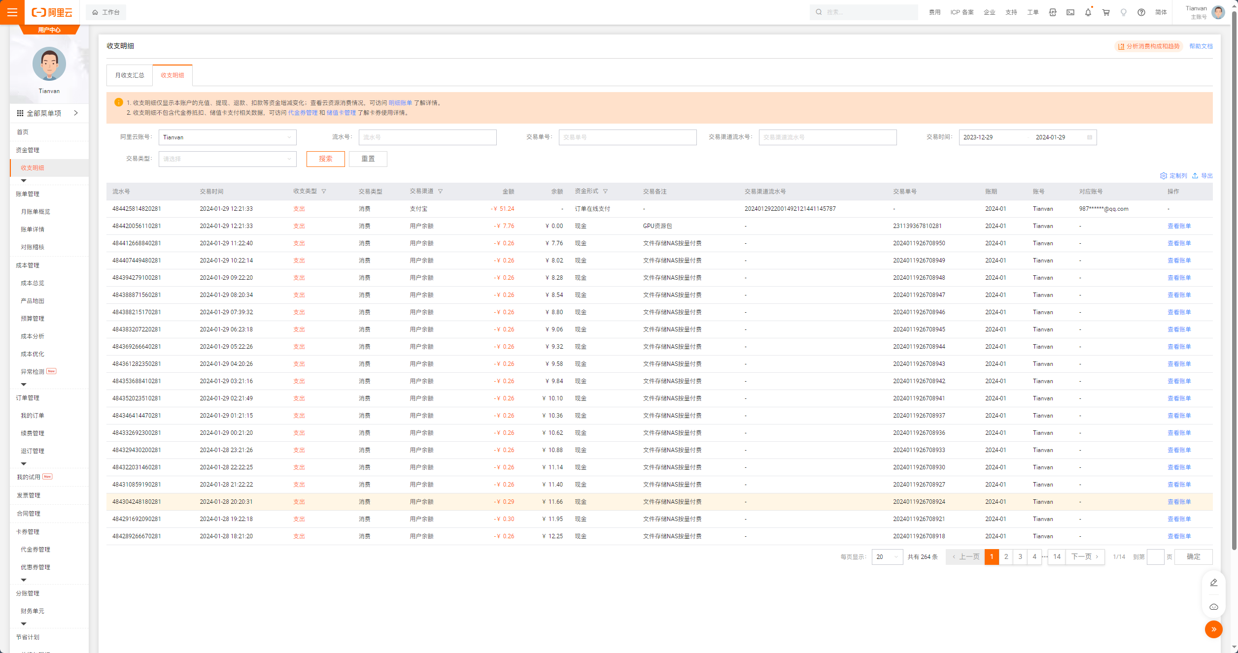Image resolution: width=1238 pixels, height=653 pixels.
Task: Click the top search box
Action: 863,12
